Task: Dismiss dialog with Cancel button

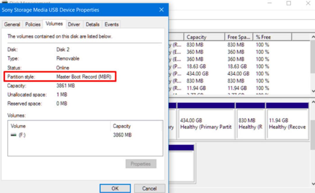Action: (x=149, y=188)
